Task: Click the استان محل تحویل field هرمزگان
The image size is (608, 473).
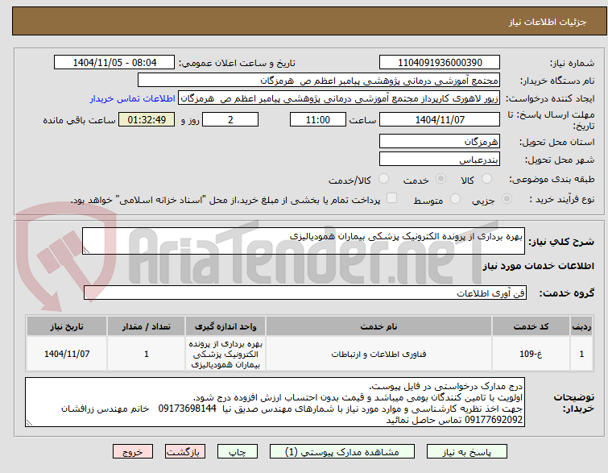Action: coord(440,141)
